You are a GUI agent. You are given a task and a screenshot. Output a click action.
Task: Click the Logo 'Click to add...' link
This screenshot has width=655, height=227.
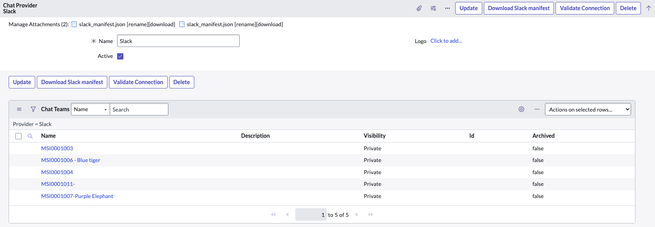446,41
